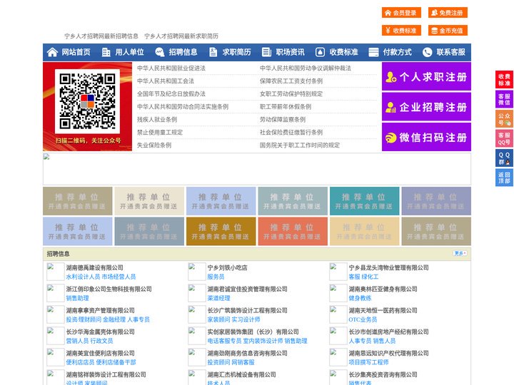Open 中华人民共和国工会法 link
514x385 pixels.
pos(166,81)
